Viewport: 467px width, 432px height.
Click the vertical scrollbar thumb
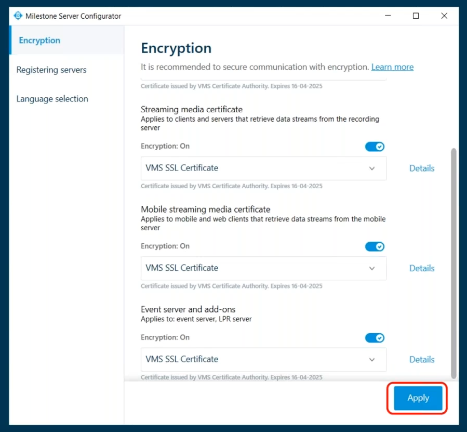(x=453, y=260)
